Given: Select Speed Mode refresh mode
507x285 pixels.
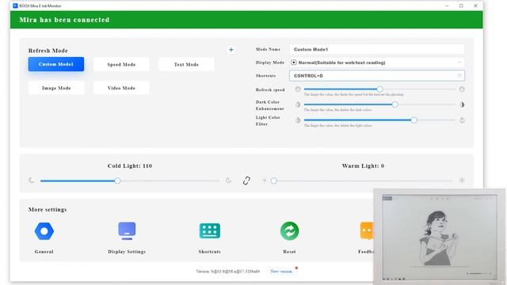Looking at the screenshot, I should click(121, 64).
